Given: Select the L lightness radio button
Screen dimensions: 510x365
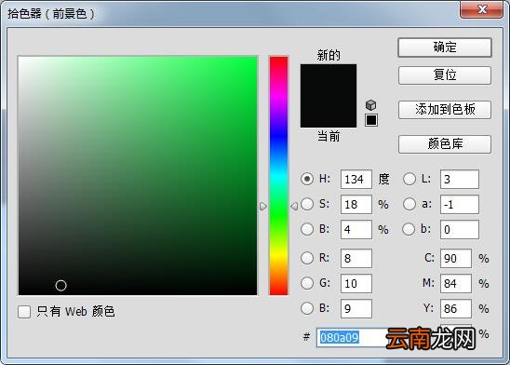Looking at the screenshot, I should coord(409,179).
